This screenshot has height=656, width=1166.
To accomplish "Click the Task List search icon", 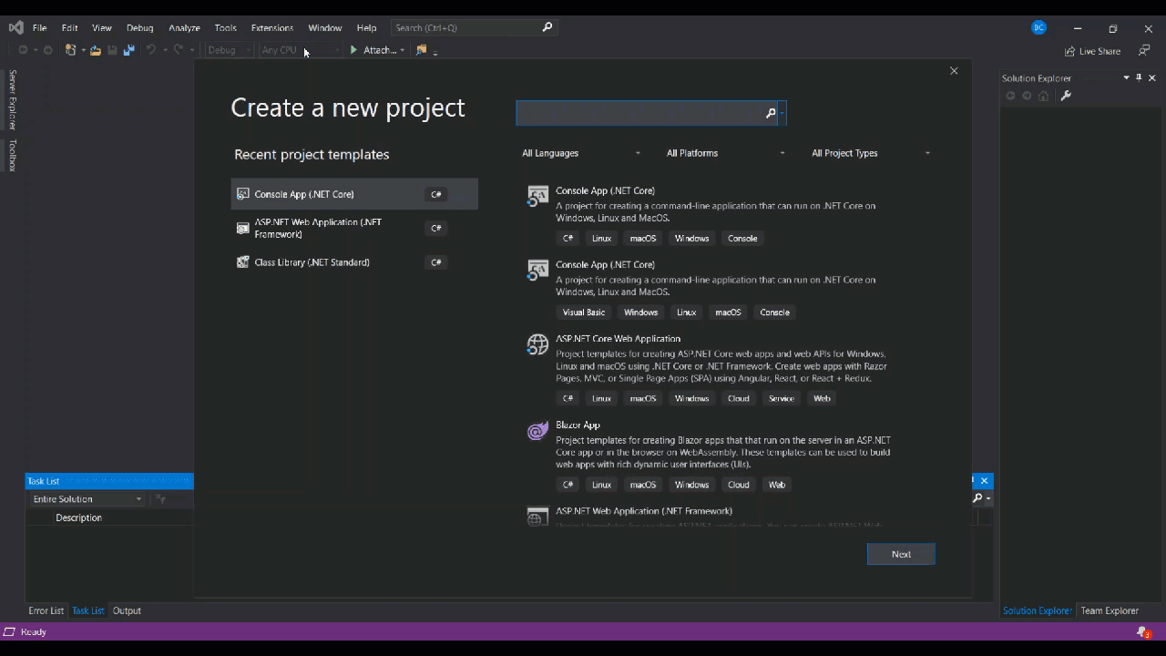I will pos(977,498).
